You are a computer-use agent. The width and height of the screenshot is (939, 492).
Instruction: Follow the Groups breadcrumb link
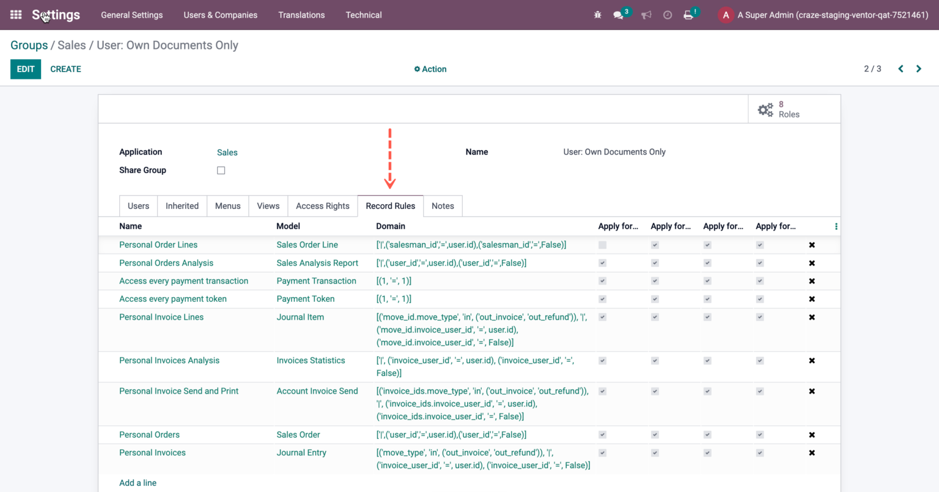(x=29, y=45)
